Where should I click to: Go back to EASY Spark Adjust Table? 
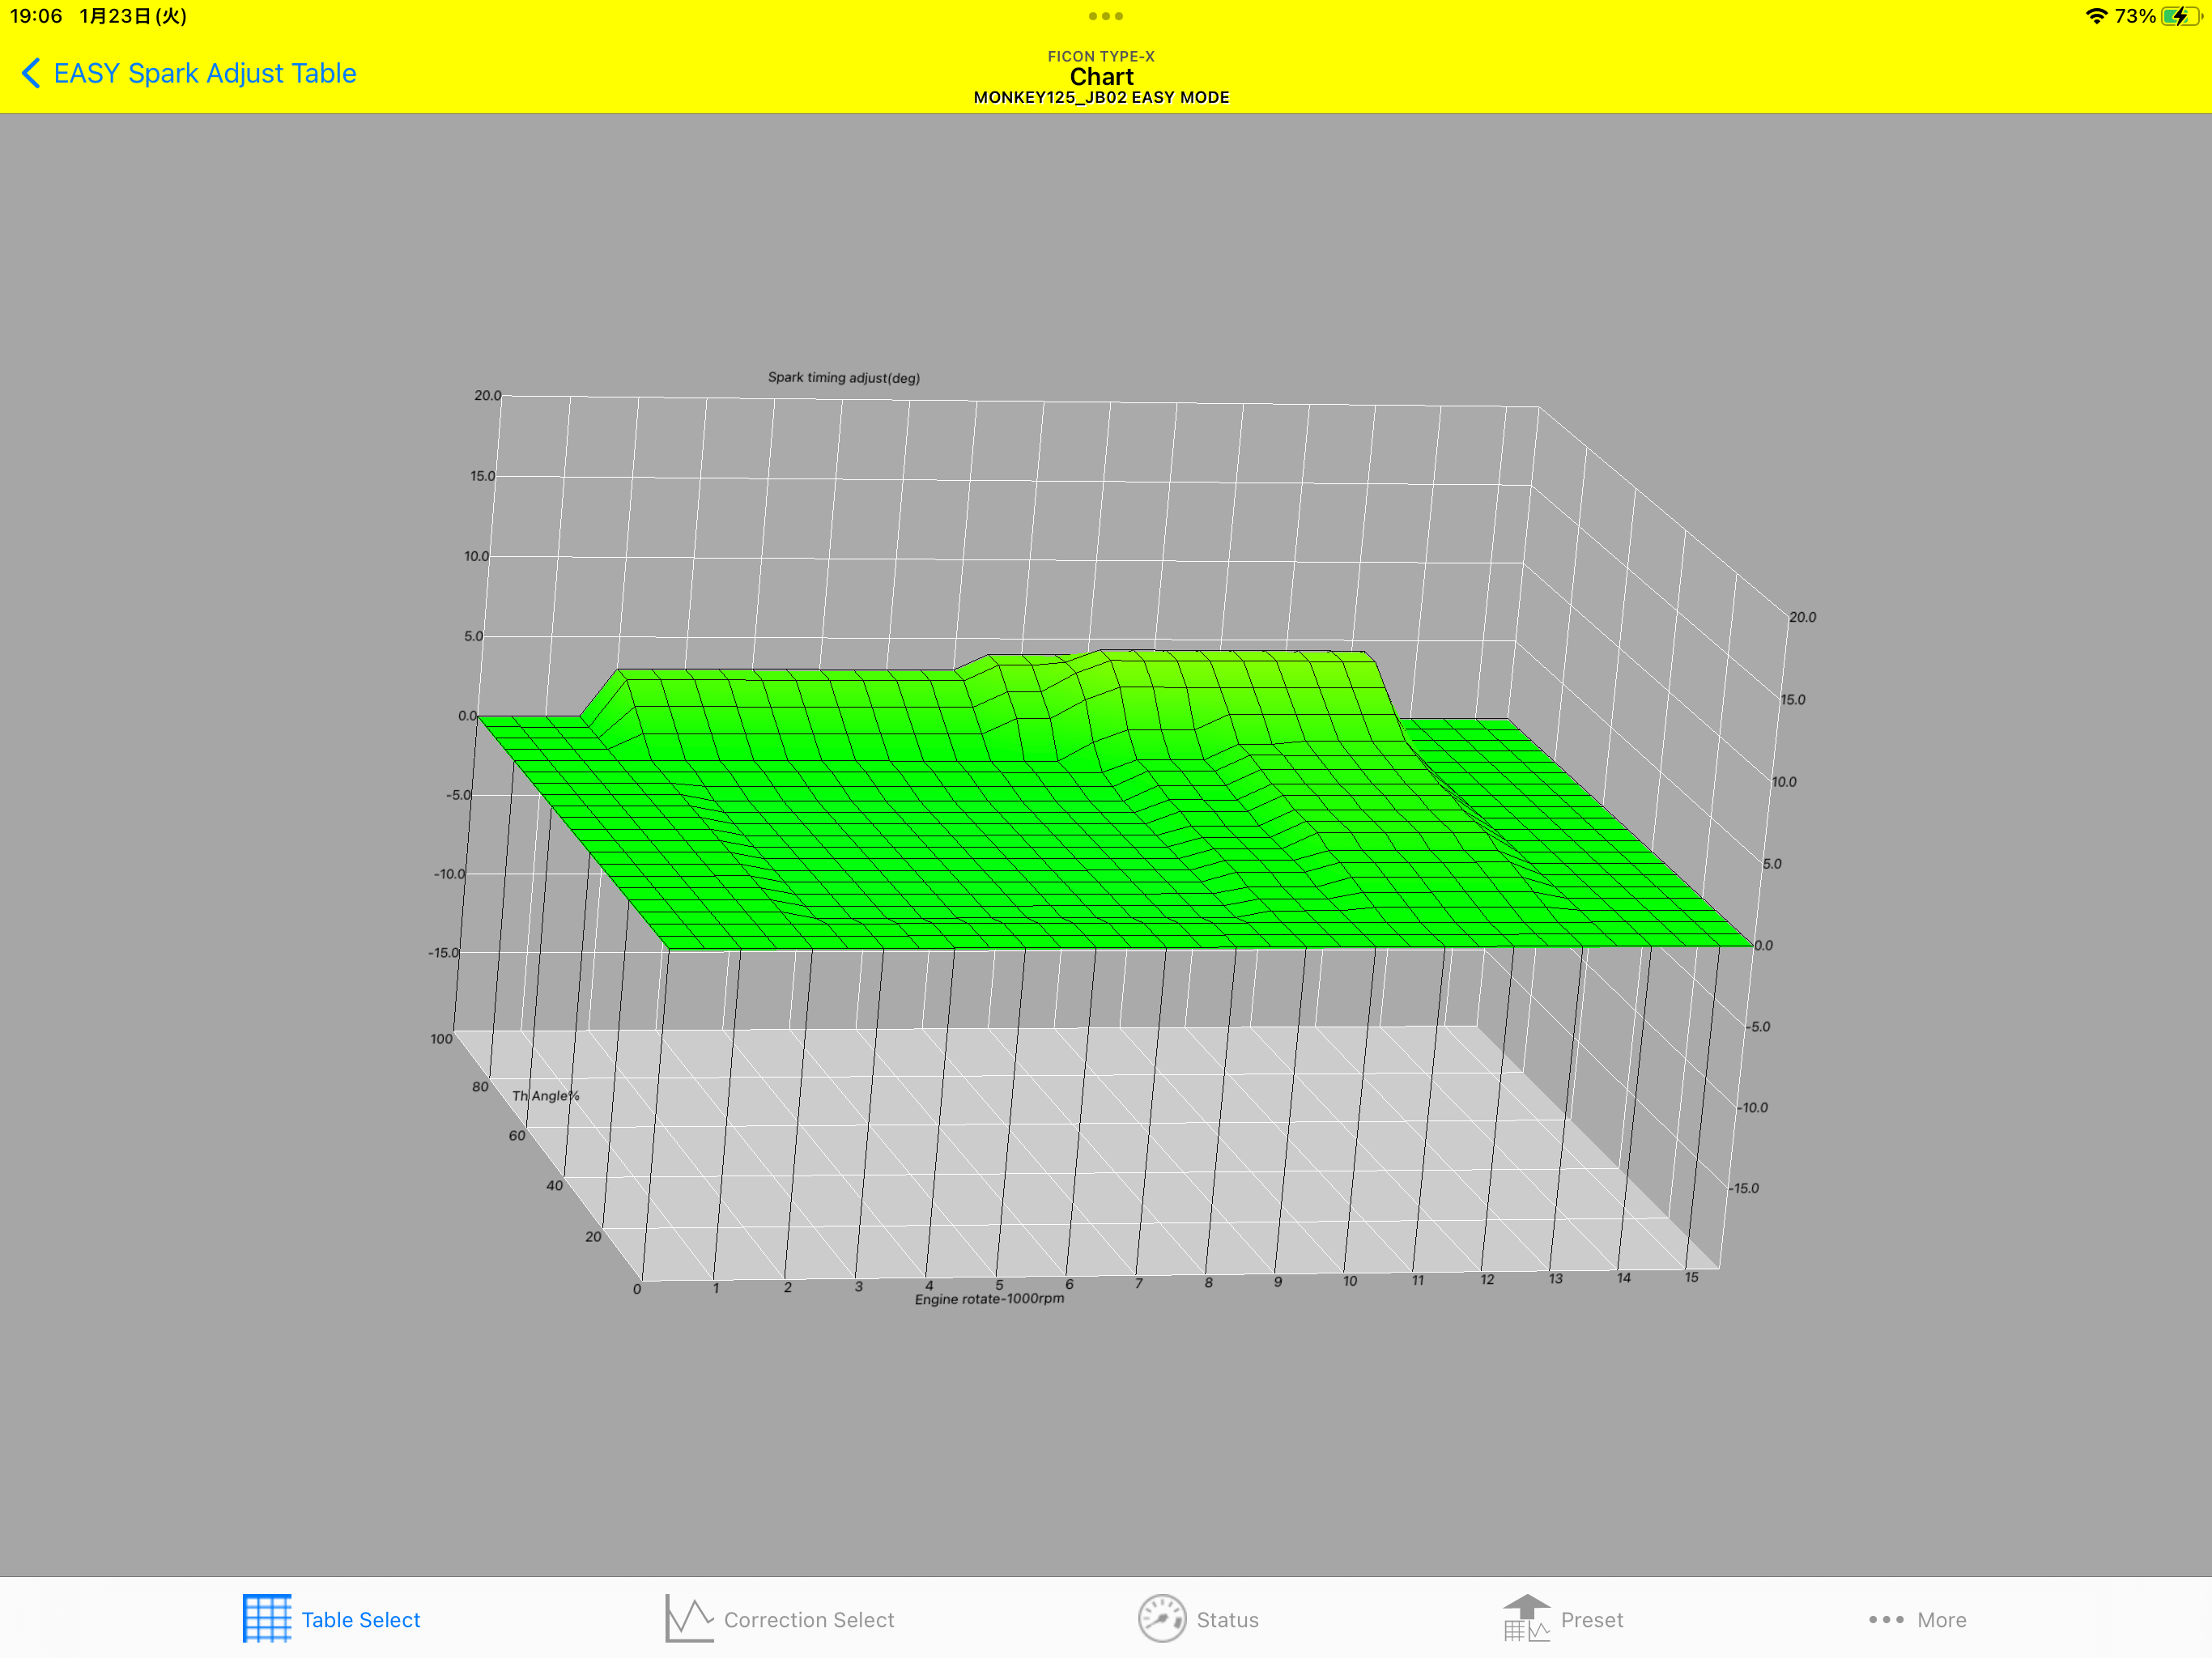205,73
